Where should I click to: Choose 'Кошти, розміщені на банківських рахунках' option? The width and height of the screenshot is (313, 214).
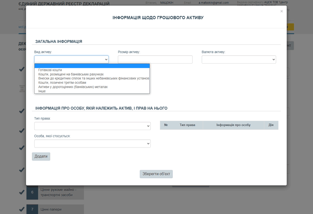[71, 74]
